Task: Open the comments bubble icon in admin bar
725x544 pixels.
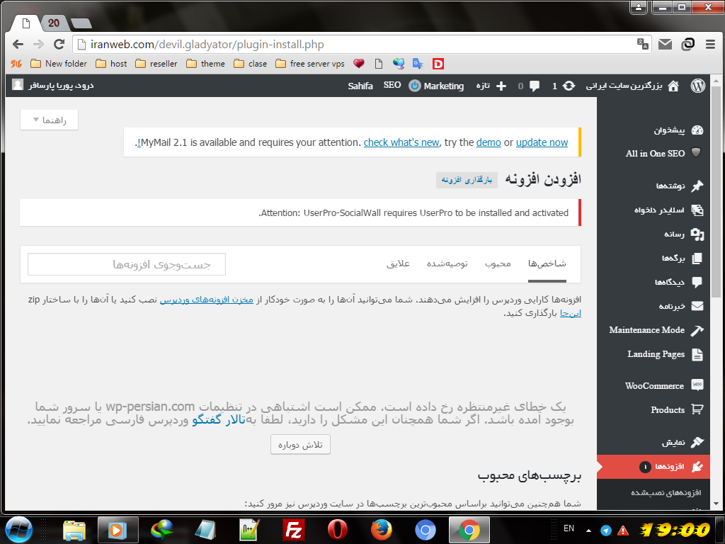Action: coord(535,86)
